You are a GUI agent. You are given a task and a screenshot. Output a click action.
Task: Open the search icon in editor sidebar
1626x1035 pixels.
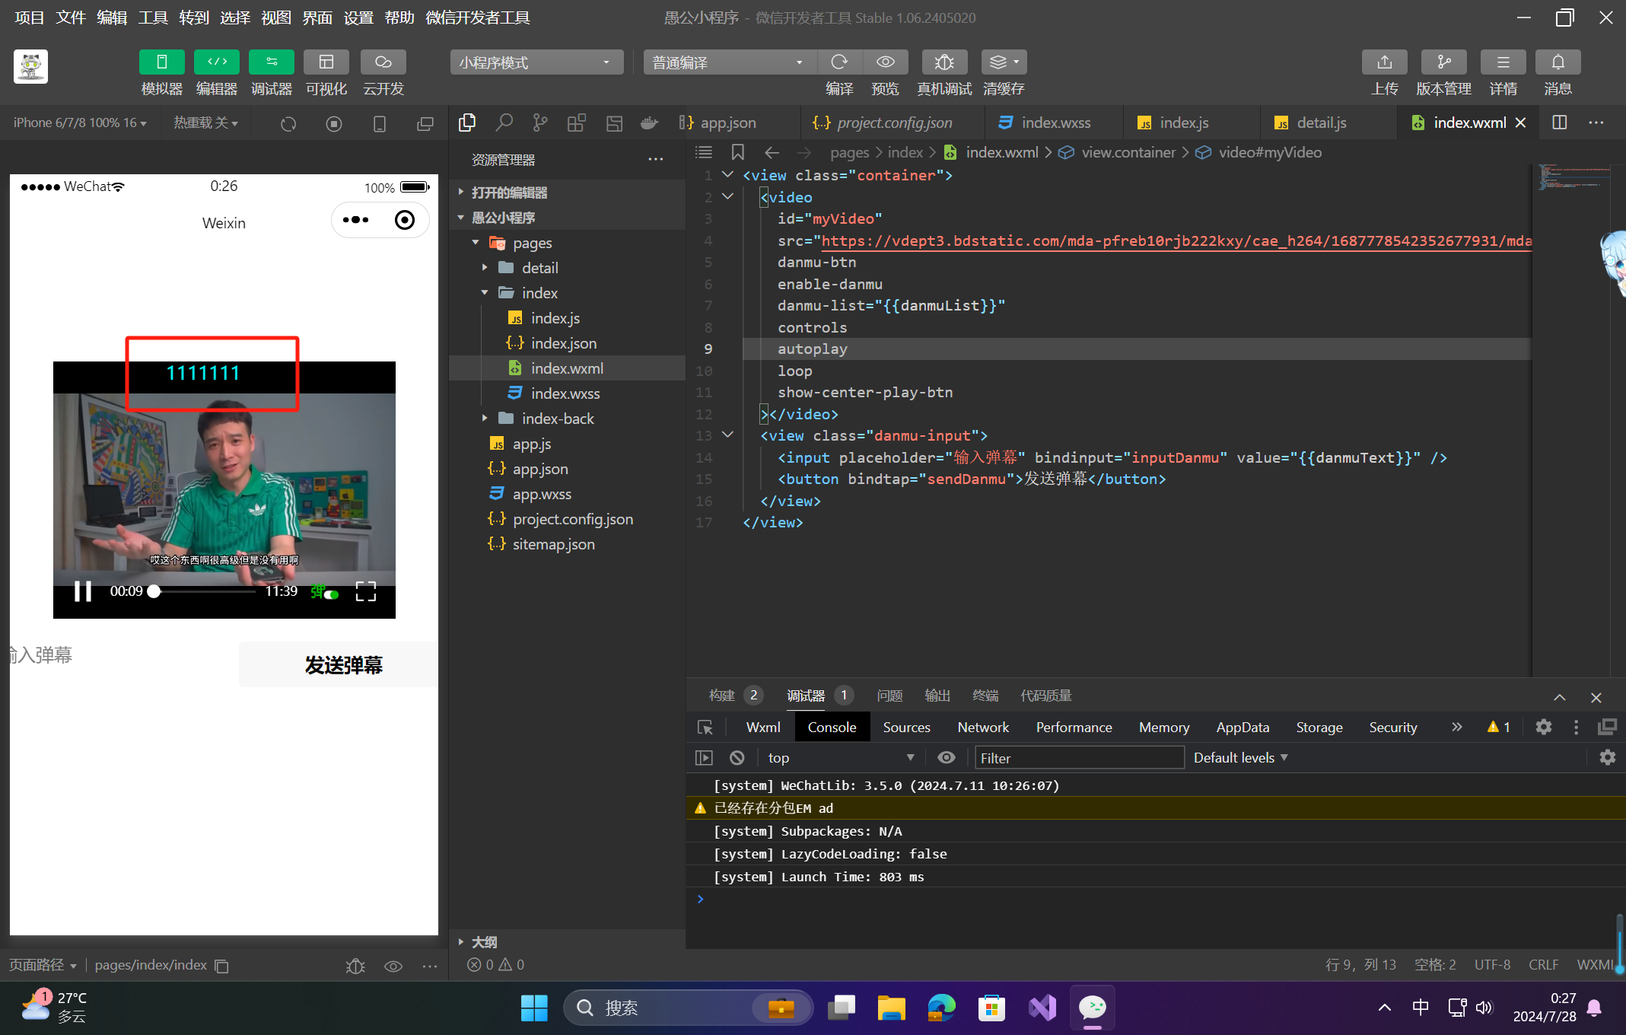504,123
